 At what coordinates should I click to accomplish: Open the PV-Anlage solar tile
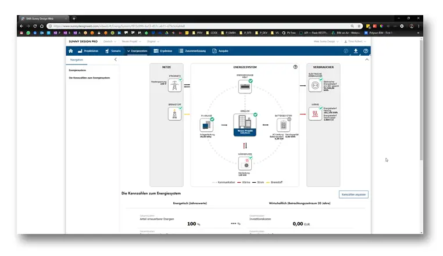[206, 125]
